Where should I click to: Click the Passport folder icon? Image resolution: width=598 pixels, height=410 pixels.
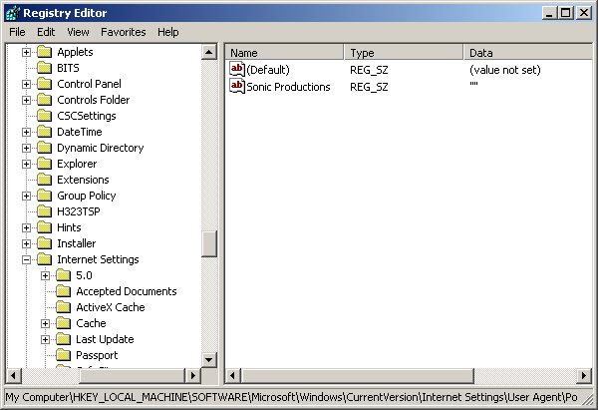tap(64, 355)
